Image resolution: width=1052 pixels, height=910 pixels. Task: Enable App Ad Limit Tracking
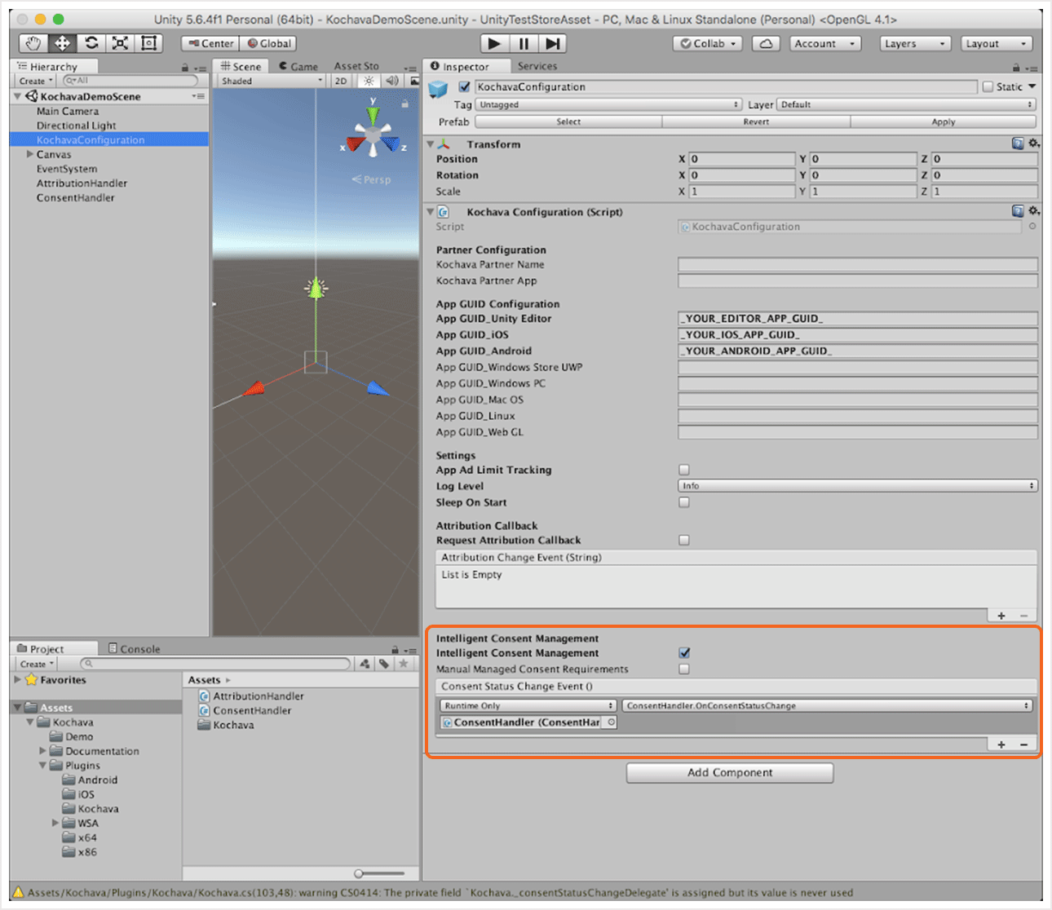pyautogui.click(x=684, y=470)
